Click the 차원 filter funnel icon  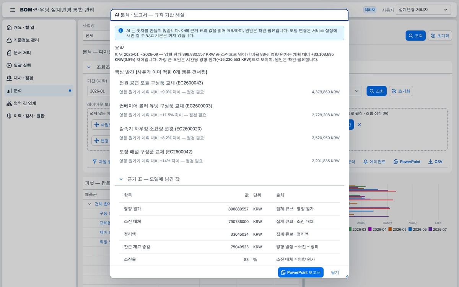[x=94, y=162]
